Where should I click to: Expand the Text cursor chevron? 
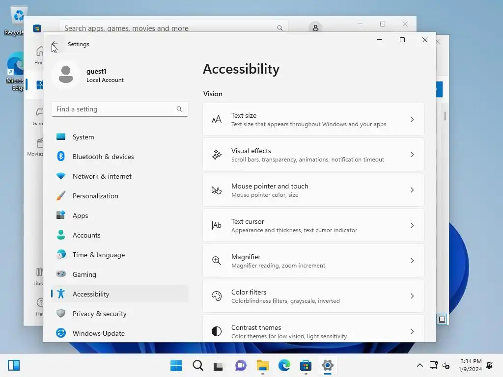[x=412, y=225]
